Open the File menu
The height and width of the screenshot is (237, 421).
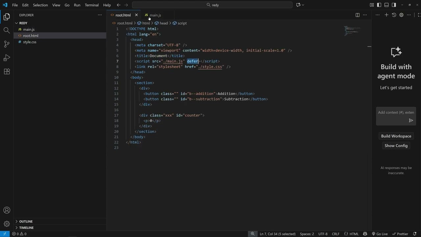tap(15, 5)
